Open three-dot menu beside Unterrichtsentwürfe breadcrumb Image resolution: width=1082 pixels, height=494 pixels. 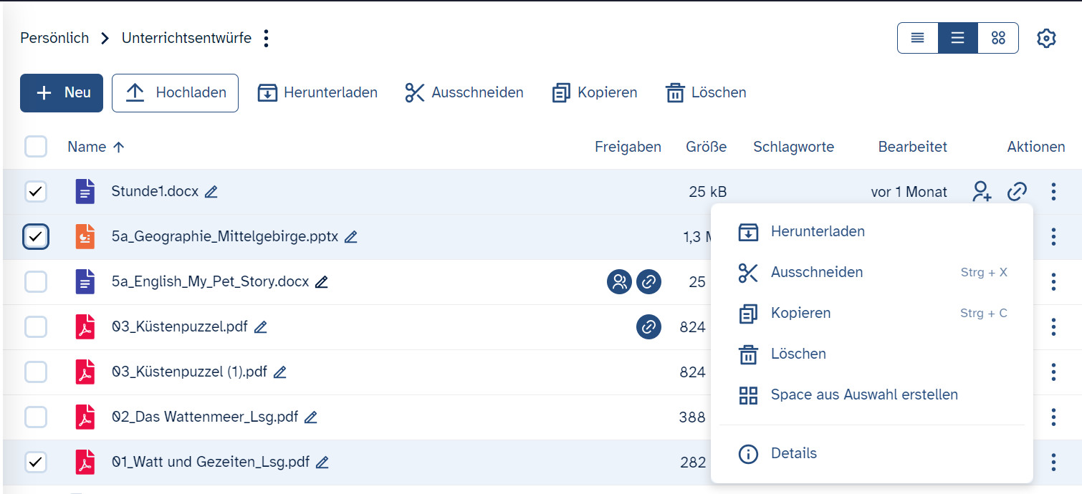tap(267, 39)
